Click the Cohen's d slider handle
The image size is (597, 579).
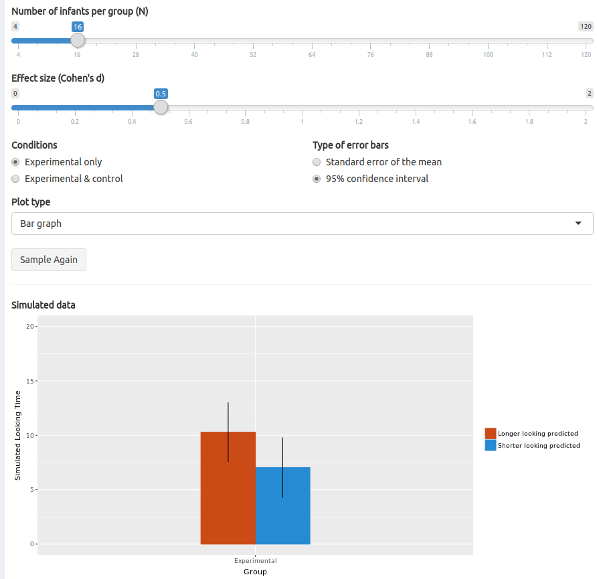pyautogui.click(x=161, y=107)
